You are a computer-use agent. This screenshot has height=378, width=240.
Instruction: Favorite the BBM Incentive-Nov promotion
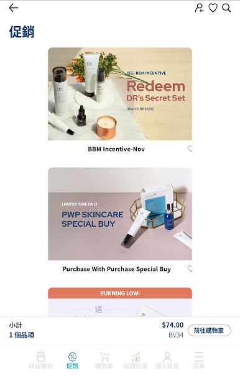tap(190, 148)
